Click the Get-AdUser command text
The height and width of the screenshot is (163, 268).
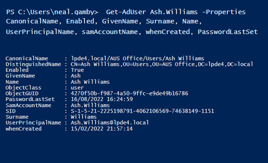(126, 12)
